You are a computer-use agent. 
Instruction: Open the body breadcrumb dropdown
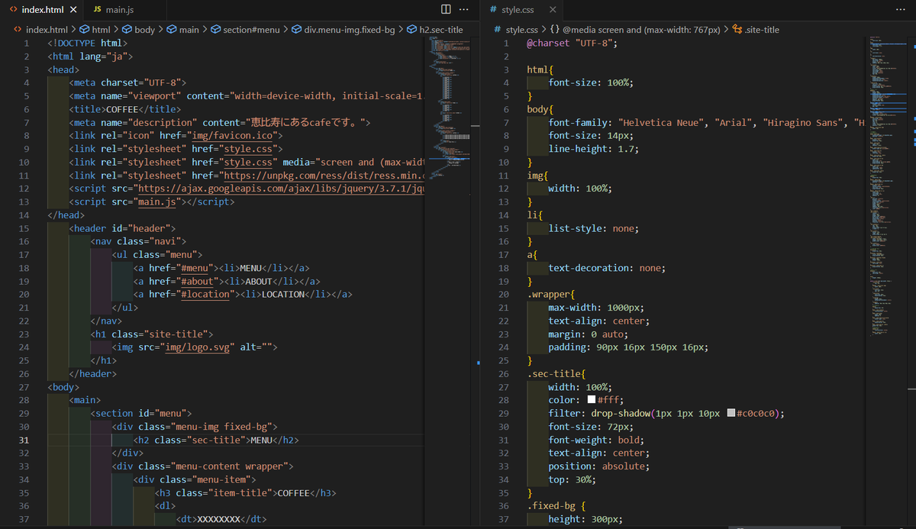[138, 30]
